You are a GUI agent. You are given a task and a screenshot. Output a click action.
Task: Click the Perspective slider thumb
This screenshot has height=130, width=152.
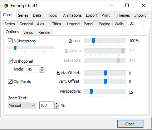click(x=91, y=92)
